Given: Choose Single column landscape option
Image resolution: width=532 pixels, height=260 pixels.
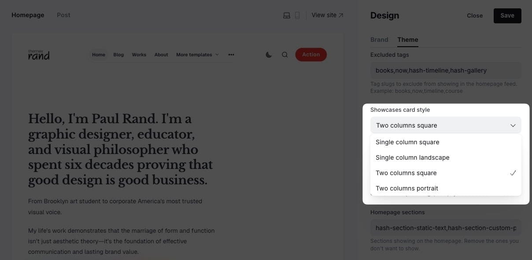Looking at the screenshot, I should point(412,157).
